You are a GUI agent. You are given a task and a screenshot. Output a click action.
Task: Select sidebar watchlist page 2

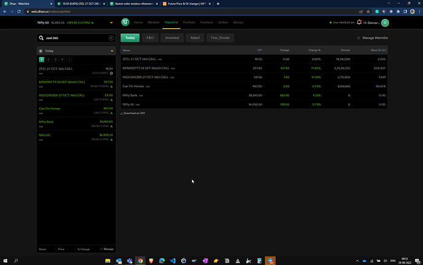pyautogui.click(x=48, y=60)
